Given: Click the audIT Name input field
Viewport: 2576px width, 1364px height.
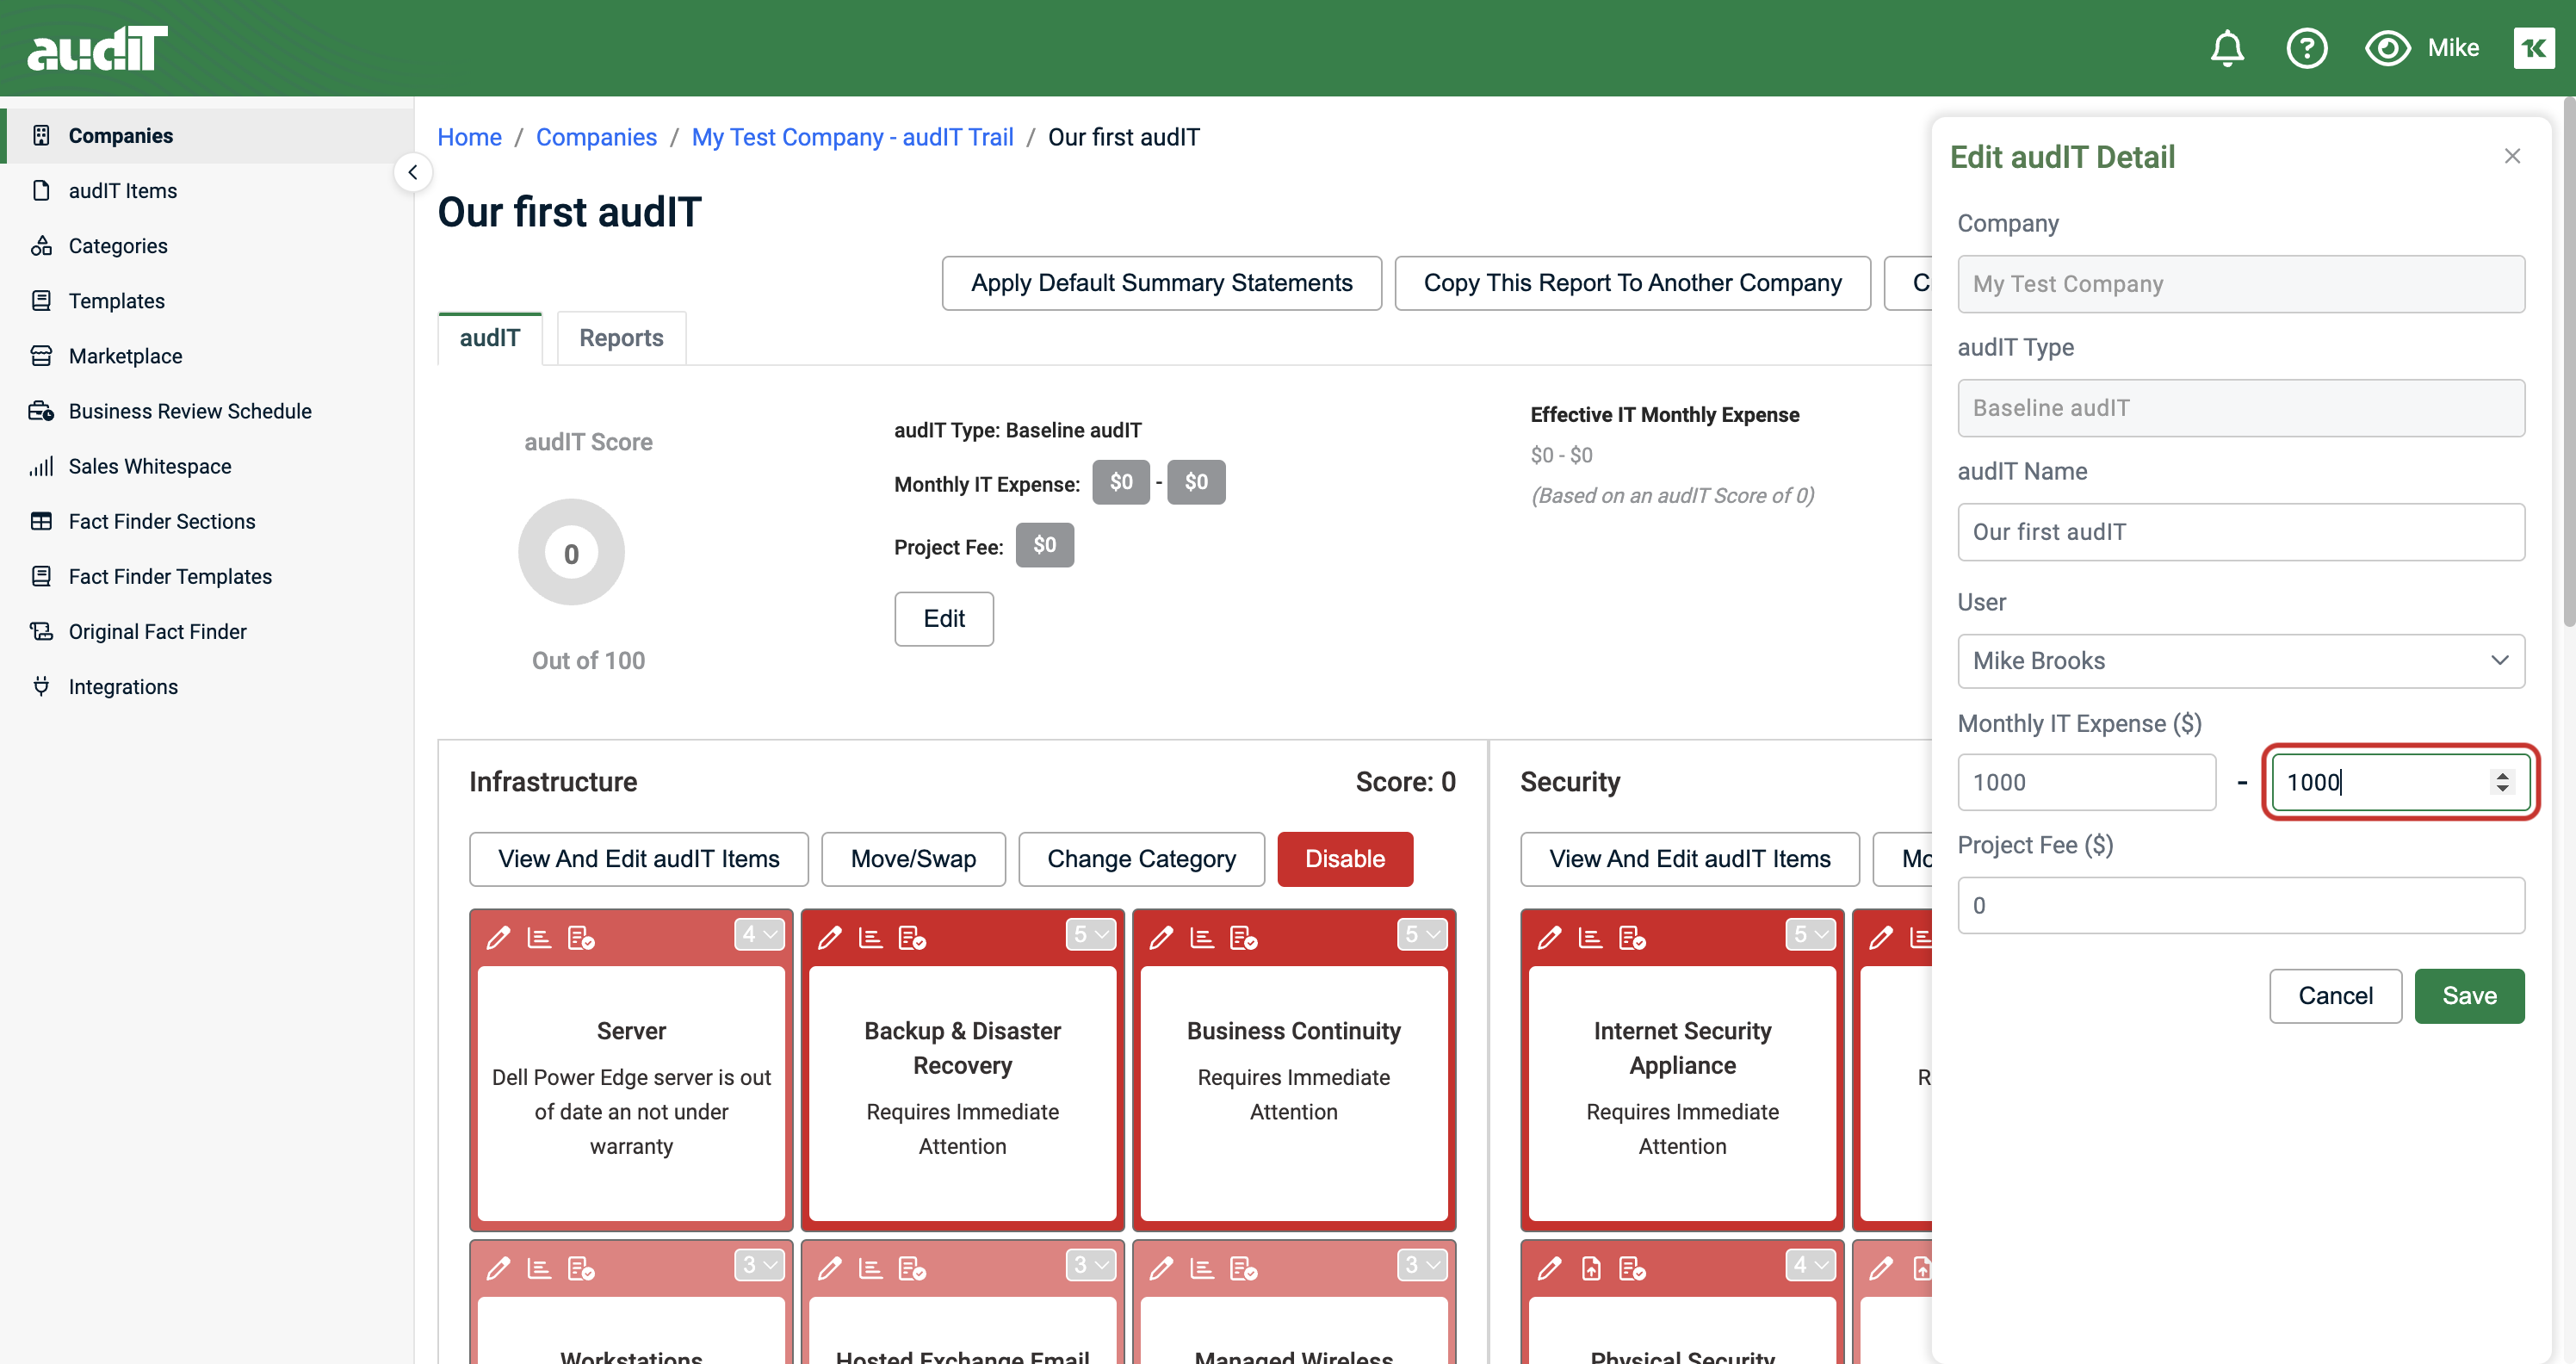Looking at the screenshot, I should pyautogui.click(x=2240, y=532).
